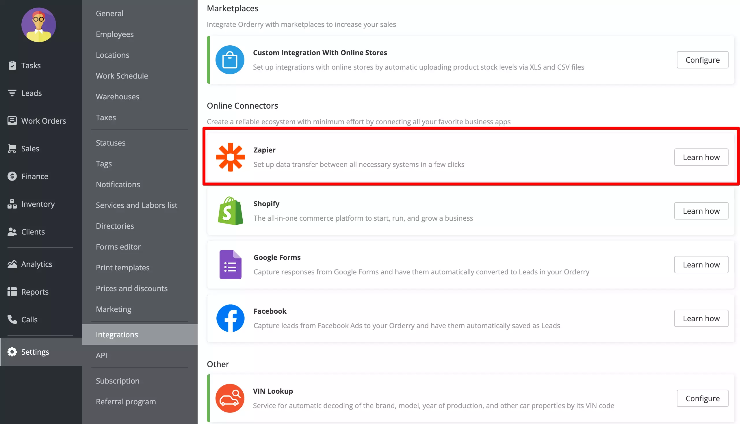Configure the VIN Lookup service
The height and width of the screenshot is (424, 741).
coord(702,398)
